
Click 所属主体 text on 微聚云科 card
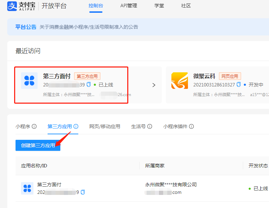tap(219, 95)
